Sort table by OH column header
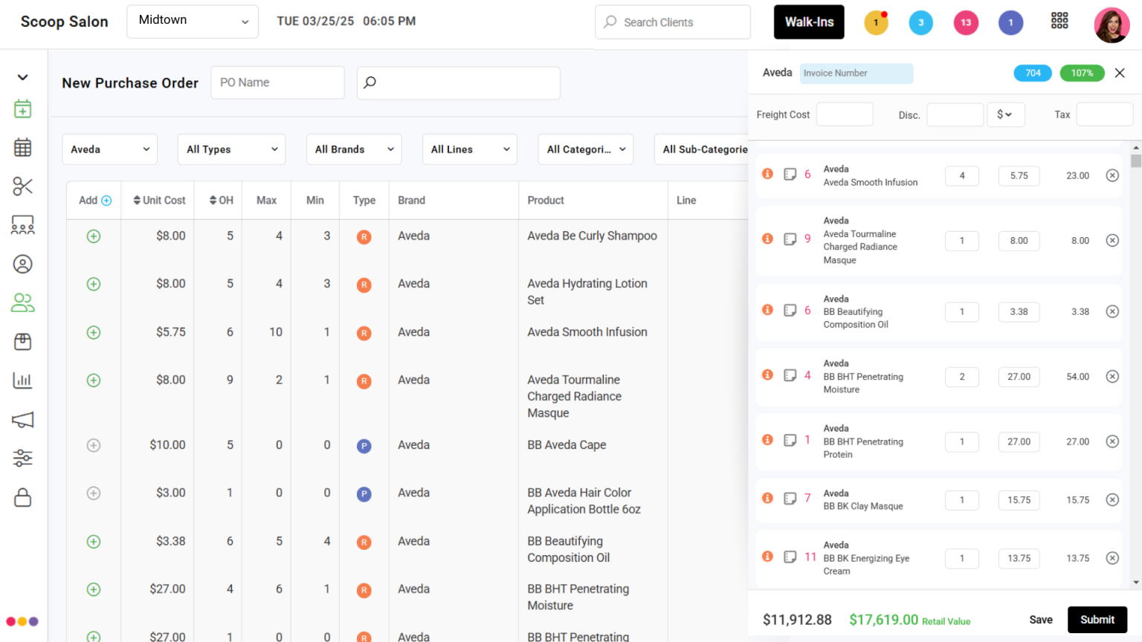Screen dimensions: 1142x642 [x=221, y=201]
